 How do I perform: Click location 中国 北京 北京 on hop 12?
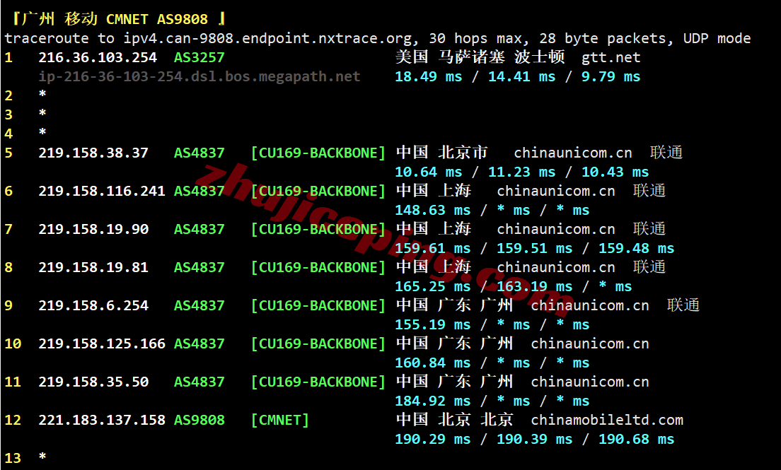coord(454,420)
